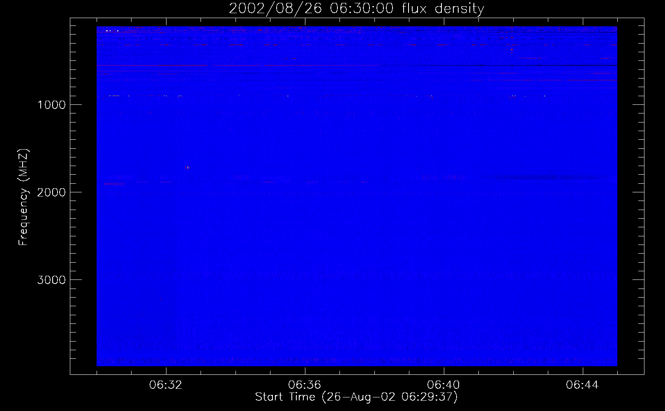Viewport: 665px width, 411px height.
Task: Click the 3000 frequency tick label
Action: [x=51, y=280]
